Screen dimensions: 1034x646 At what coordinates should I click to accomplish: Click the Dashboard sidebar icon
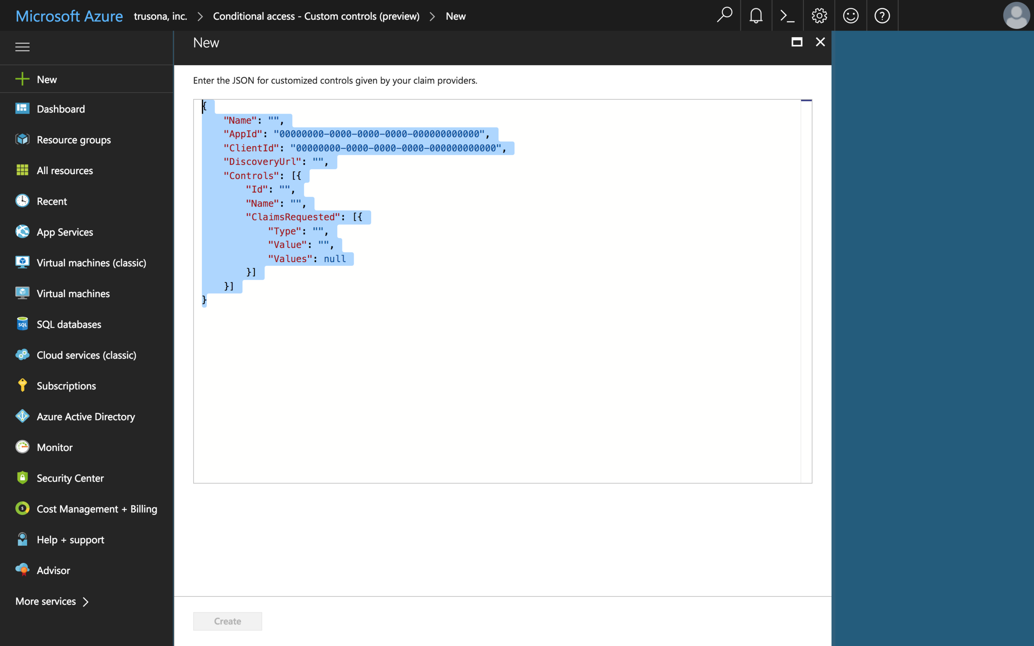(x=22, y=109)
